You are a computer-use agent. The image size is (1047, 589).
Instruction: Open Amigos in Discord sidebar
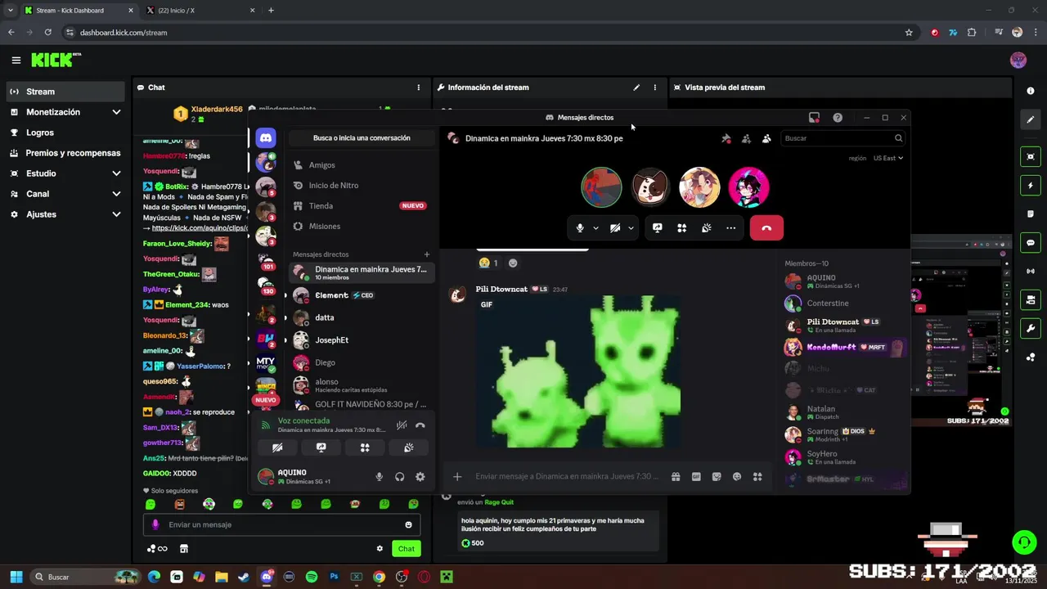pyautogui.click(x=361, y=165)
